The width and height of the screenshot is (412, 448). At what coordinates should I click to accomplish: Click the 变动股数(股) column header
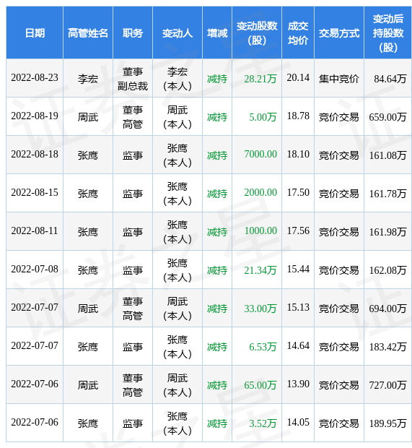[257, 33]
